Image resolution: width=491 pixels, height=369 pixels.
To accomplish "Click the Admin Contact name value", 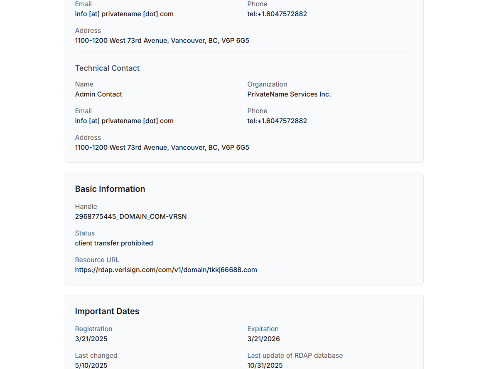I will click(98, 94).
